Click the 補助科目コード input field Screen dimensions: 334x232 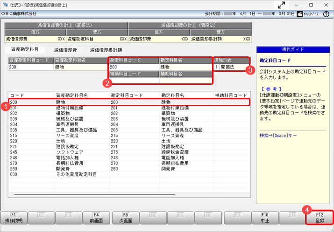pyautogui.click(x=133, y=81)
